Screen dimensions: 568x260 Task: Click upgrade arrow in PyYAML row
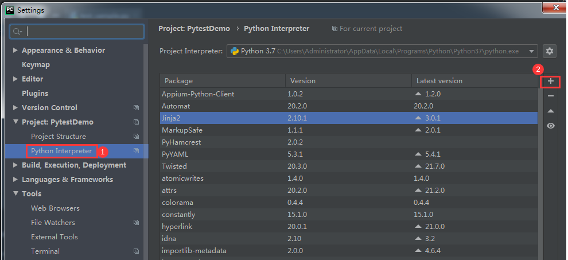pos(418,154)
